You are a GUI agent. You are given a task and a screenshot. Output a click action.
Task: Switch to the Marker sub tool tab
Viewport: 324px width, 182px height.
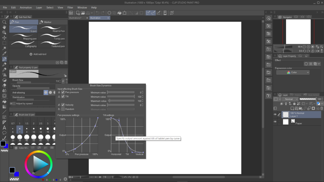(x=53, y=22)
